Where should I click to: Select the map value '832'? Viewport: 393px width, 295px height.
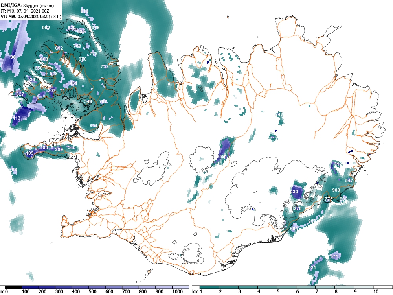click(343, 199)
